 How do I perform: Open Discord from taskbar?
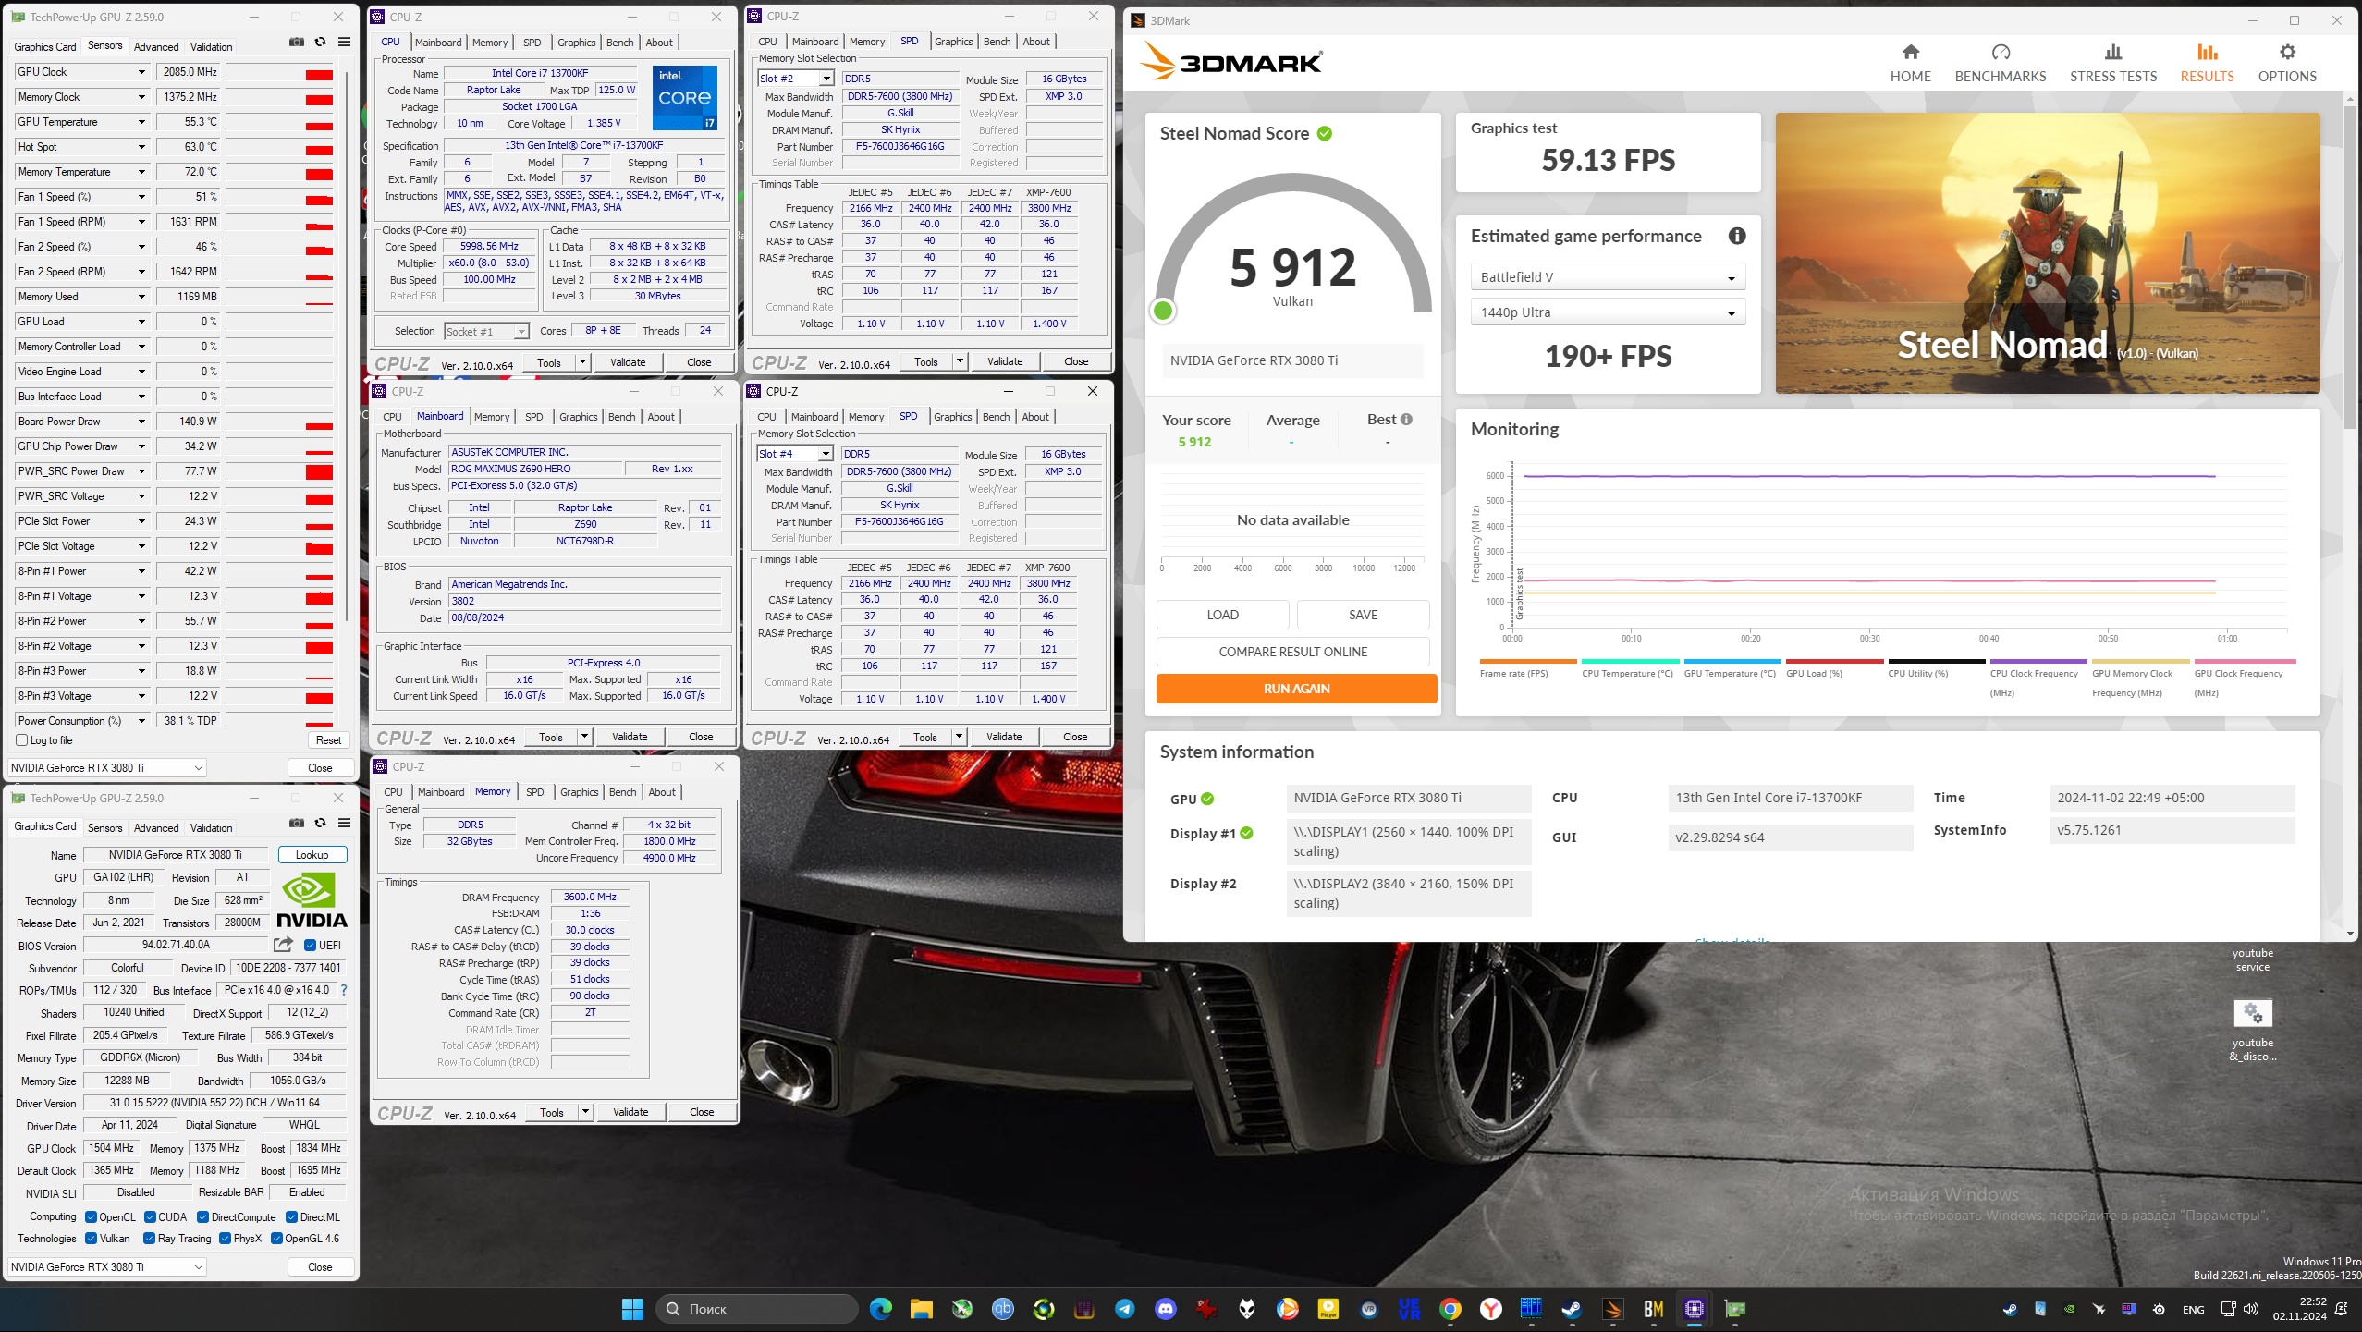1165,1309
